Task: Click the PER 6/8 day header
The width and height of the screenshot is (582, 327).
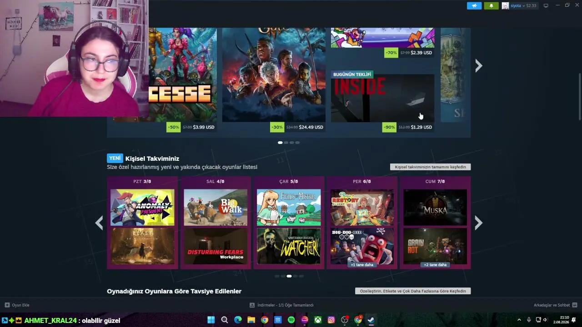Action: [362, 182]
